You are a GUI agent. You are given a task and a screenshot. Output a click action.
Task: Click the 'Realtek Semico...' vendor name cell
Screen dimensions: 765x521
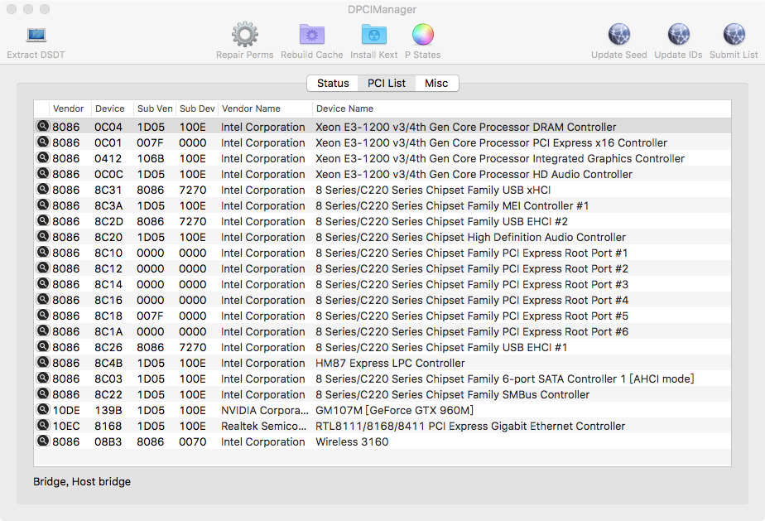tap(263, 427)
